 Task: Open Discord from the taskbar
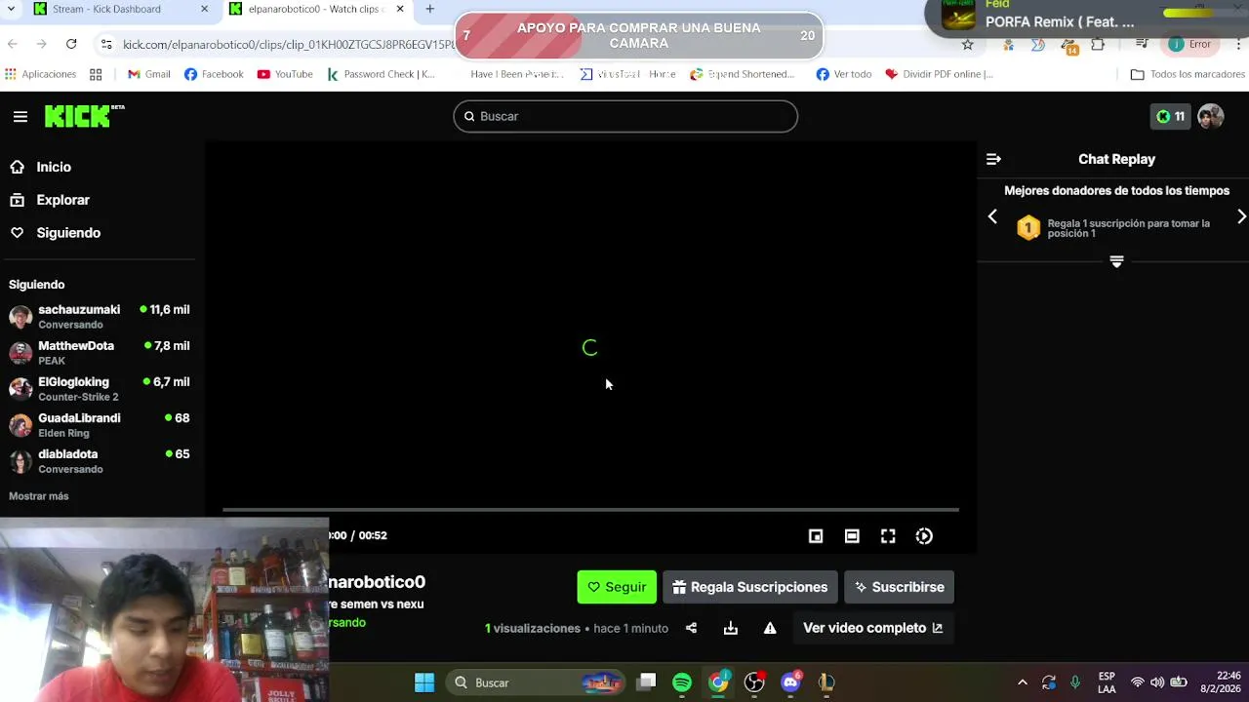pyautogui.click(x=790, y=682)
